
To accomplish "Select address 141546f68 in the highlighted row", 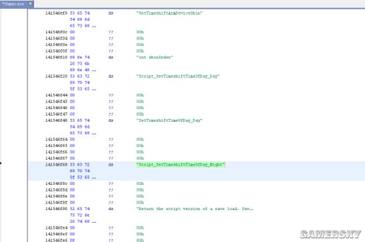I will click(x=56, y=165).
